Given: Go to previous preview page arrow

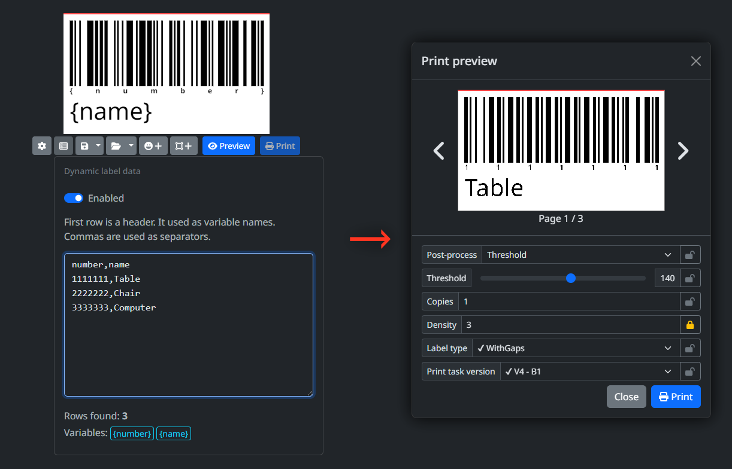Looking at the screenshot, I should (x=439, y=151).
